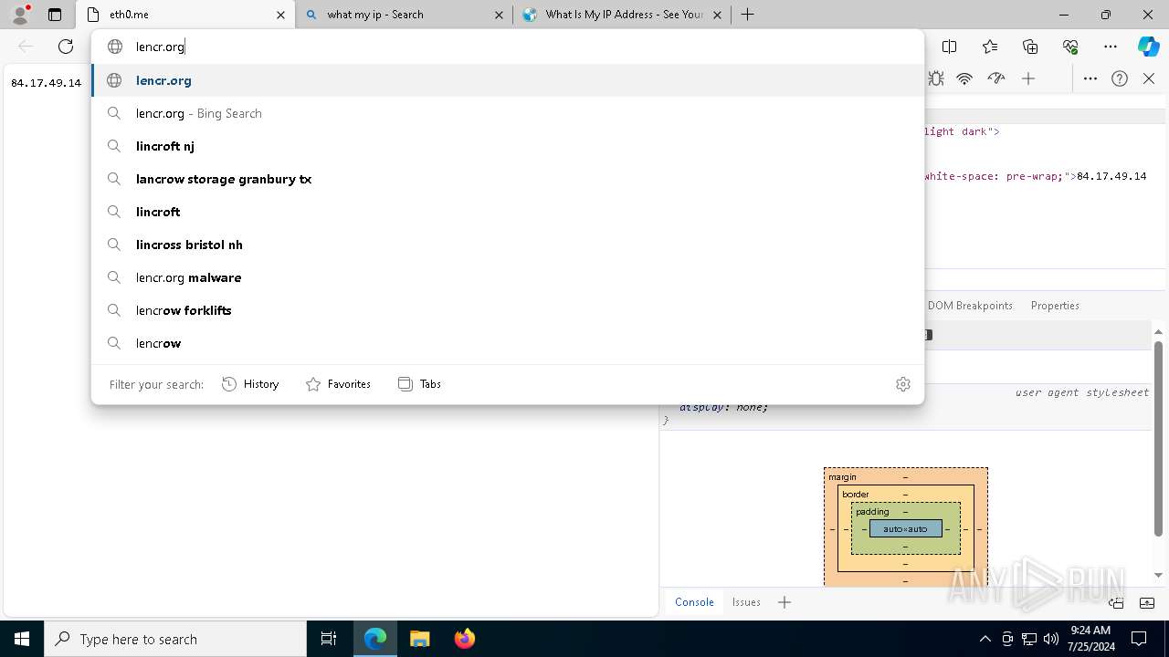This screenshot has width=1169, height=657.
Task: Close the 'what my ip - Search' tab
Action: (499, 15)
